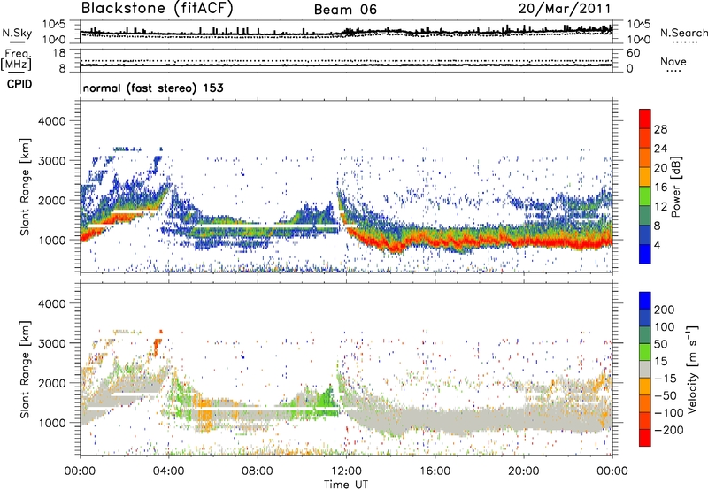Click the "N.Search" dotted legend label
Viewport: 708px width, 490px height.
point(683,33)
